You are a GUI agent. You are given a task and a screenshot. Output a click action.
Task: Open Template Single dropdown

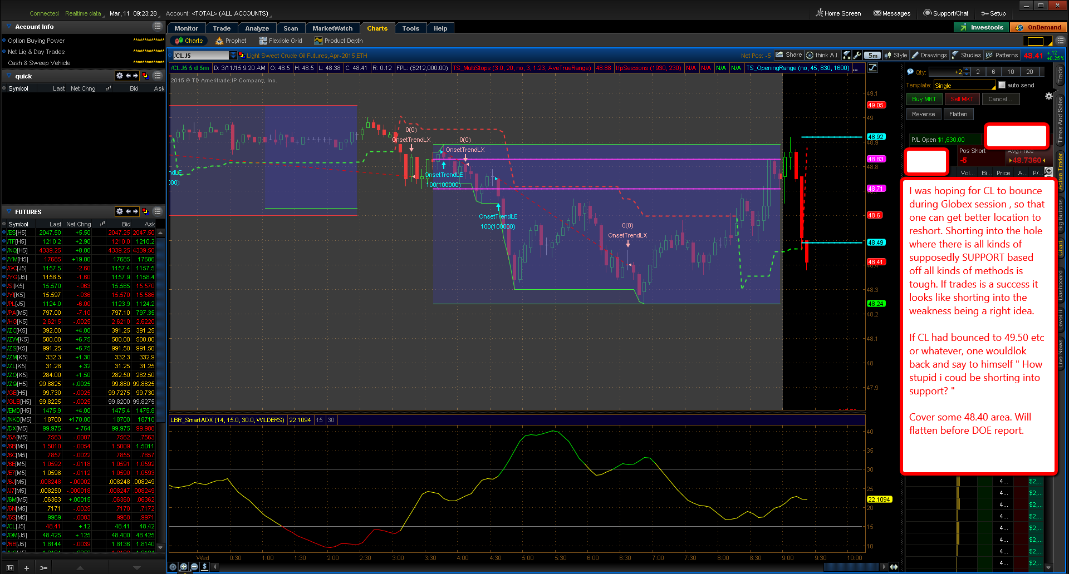964,85
